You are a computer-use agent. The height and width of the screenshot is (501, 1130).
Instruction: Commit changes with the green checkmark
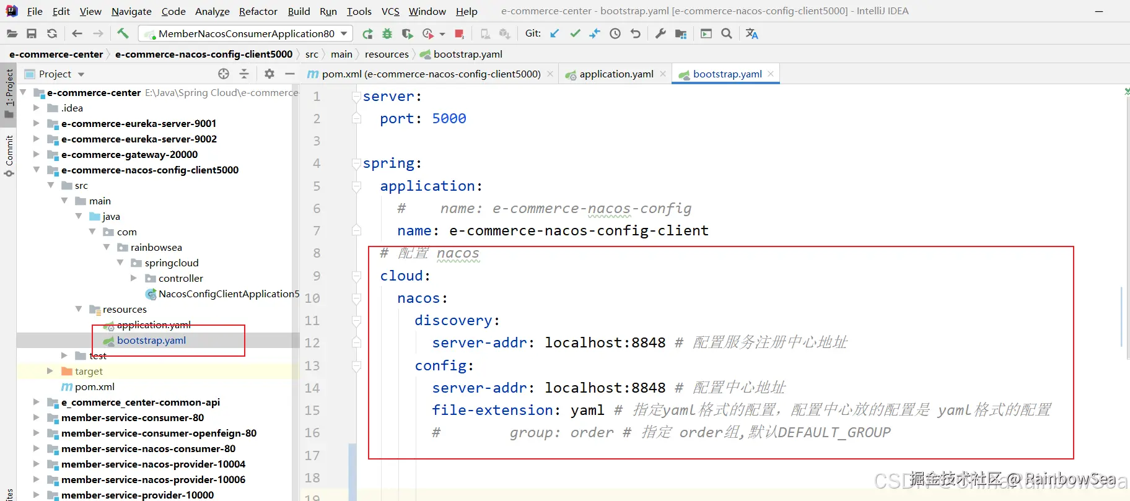(x=575, y=33)
